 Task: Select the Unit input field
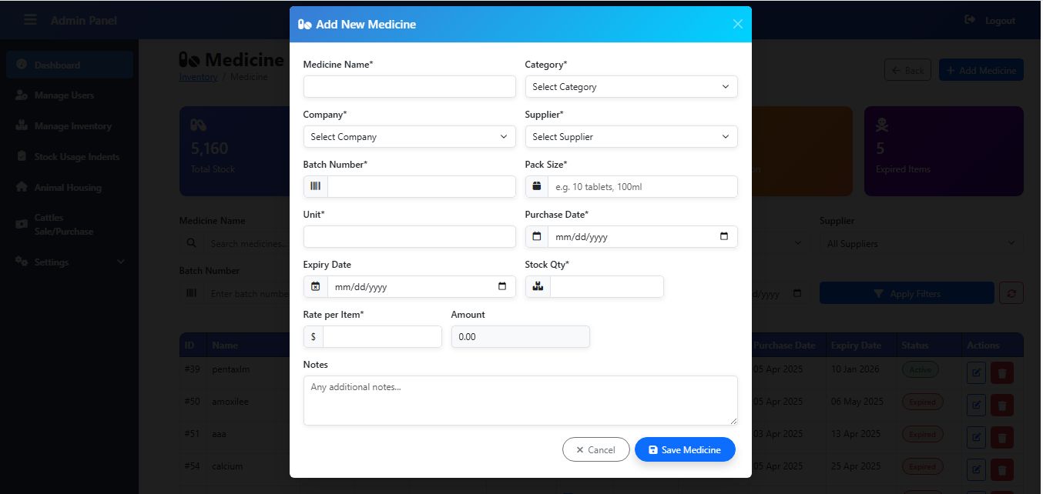click(x=409, y=237)
